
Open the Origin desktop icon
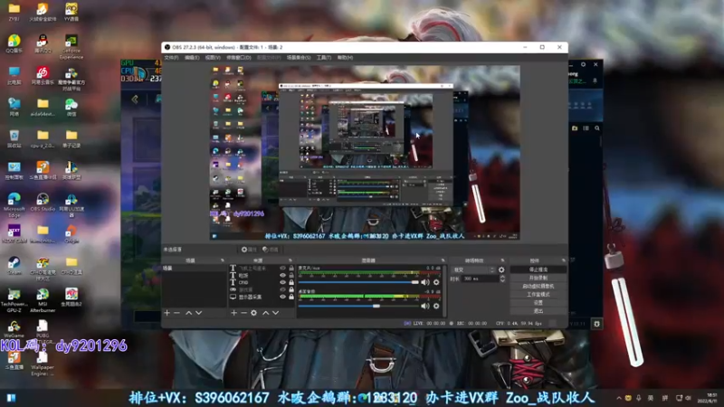click(x=71, y=233)
